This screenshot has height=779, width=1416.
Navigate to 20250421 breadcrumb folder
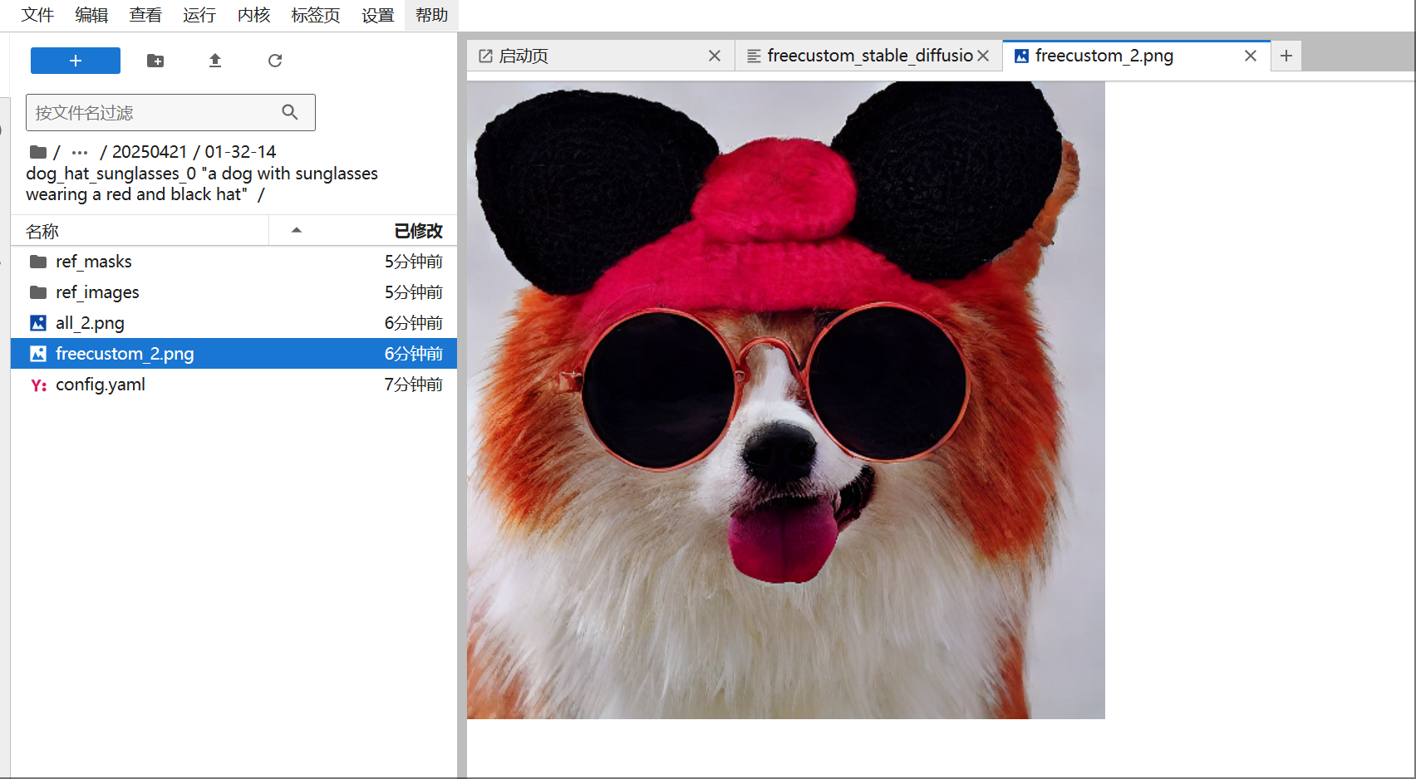[150, 152]
